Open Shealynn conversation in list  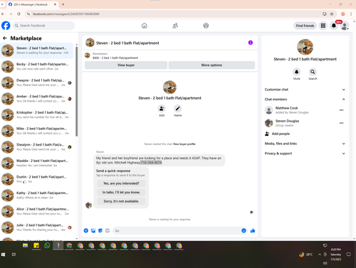pos(37,147)
